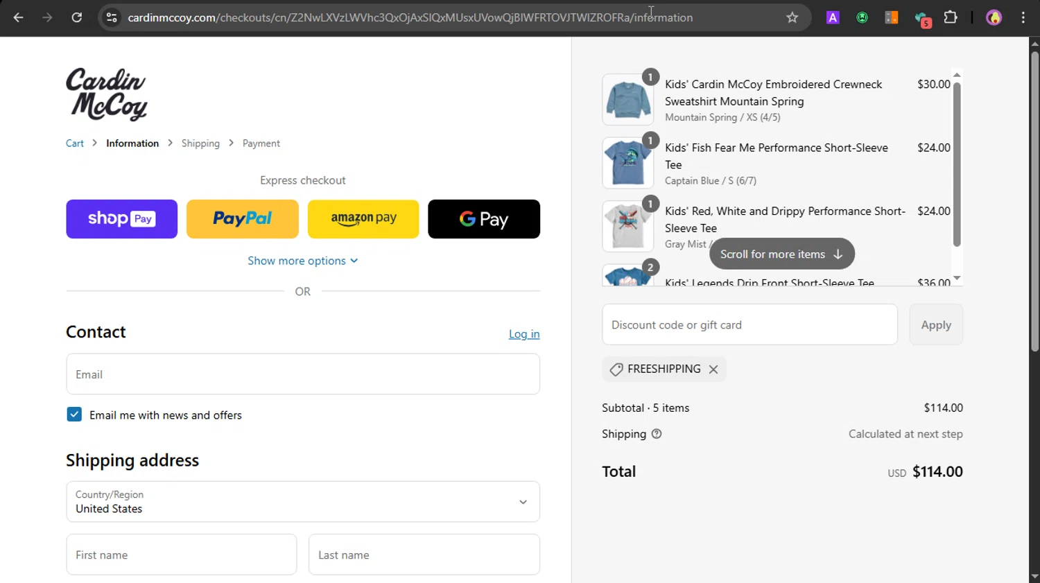Go back with the browser back arrow
Viewport: 1040px width, 583px height.
pos(18,17)
